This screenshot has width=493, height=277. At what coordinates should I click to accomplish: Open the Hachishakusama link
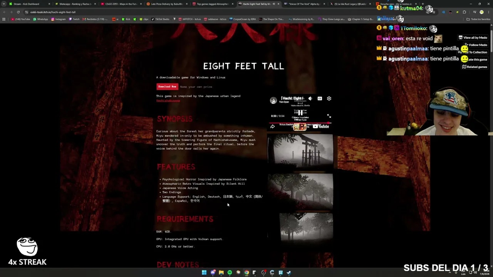(168, 100)
